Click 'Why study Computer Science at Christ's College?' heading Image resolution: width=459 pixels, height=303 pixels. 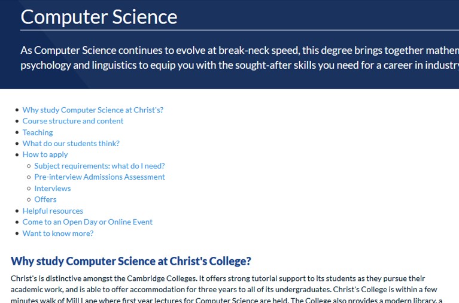click(x=131, y=261)
